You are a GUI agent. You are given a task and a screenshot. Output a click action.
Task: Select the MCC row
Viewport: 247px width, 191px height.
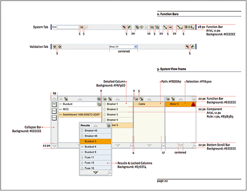[x=80, y=109]
